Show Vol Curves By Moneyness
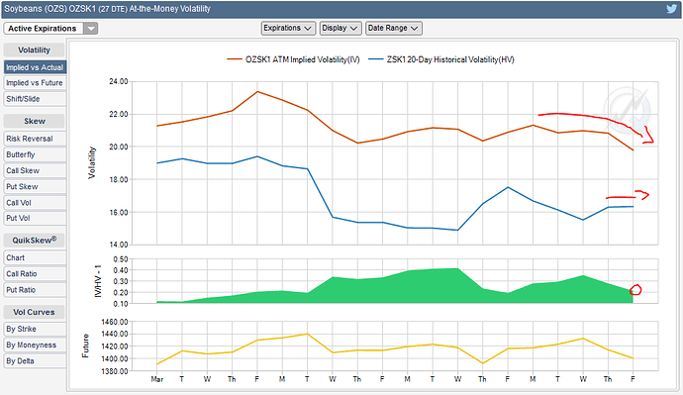Screen dimensions: 683x395 click(35, 345)
